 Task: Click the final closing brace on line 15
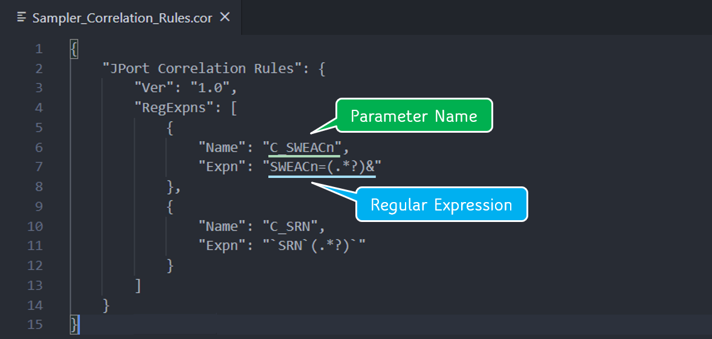74,325
